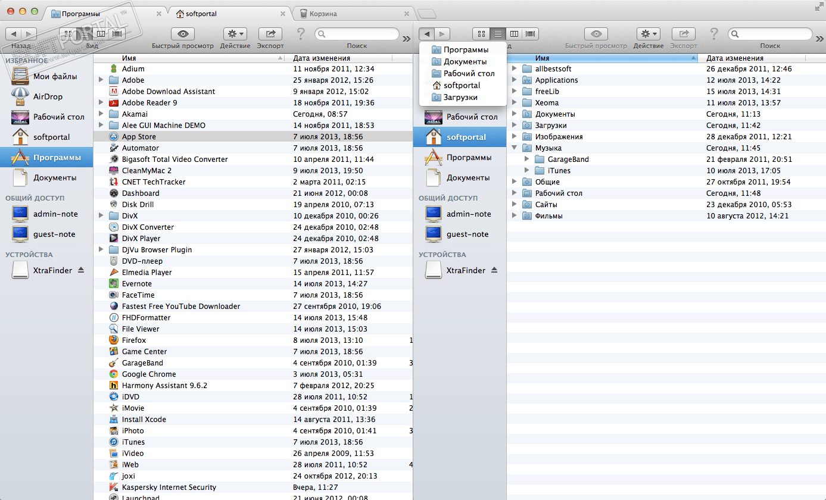
Task: Click the Быстрый просмотр eye in left toolbar
Action: pyautogui.click(x=182, y=34)
